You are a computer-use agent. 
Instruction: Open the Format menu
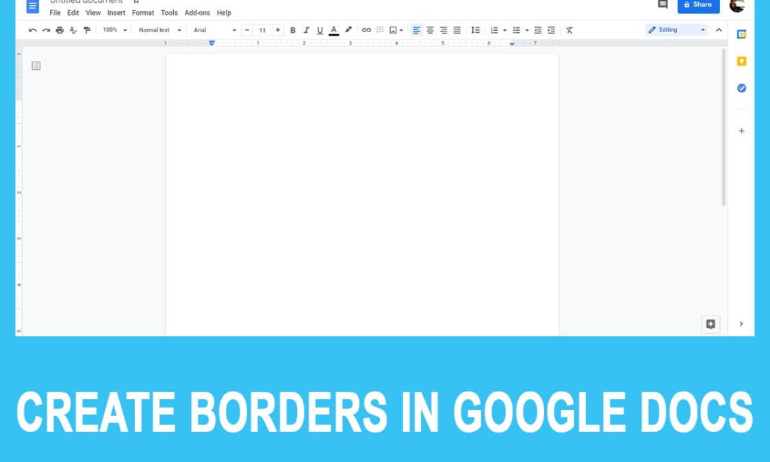(143, 12)
